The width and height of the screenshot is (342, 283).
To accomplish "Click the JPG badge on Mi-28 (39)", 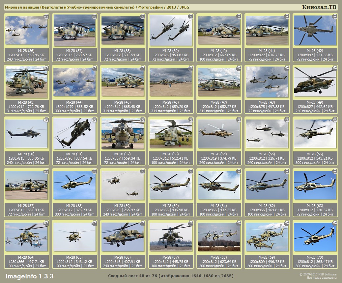I will pos(190,17).
